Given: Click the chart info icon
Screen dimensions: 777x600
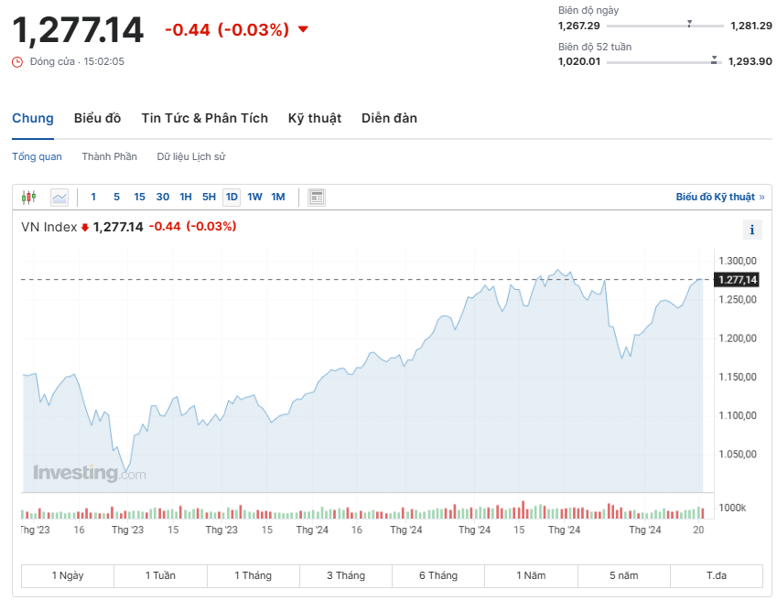Looking at the screenshot, I should (752, 230).
